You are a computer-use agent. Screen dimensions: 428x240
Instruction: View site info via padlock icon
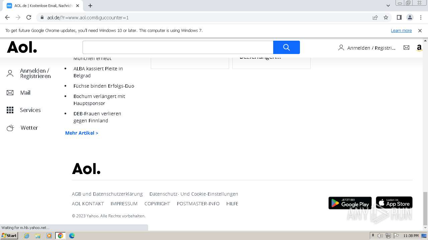click(x=42, y=17)
